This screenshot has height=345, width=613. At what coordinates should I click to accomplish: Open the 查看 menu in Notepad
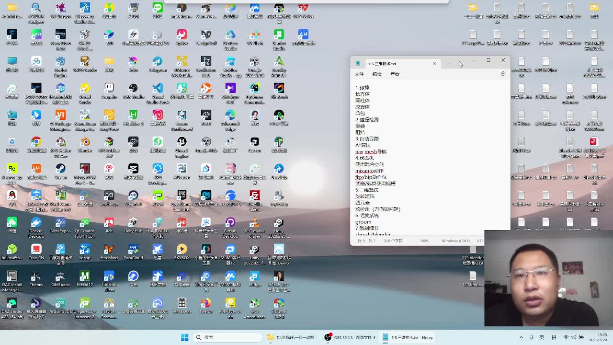point(395,74)
